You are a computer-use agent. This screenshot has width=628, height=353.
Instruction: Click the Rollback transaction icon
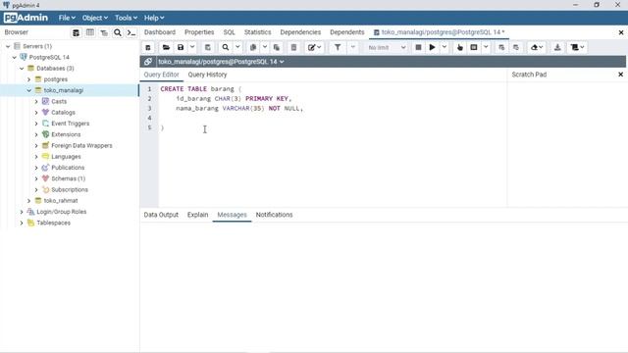(516, 47)
